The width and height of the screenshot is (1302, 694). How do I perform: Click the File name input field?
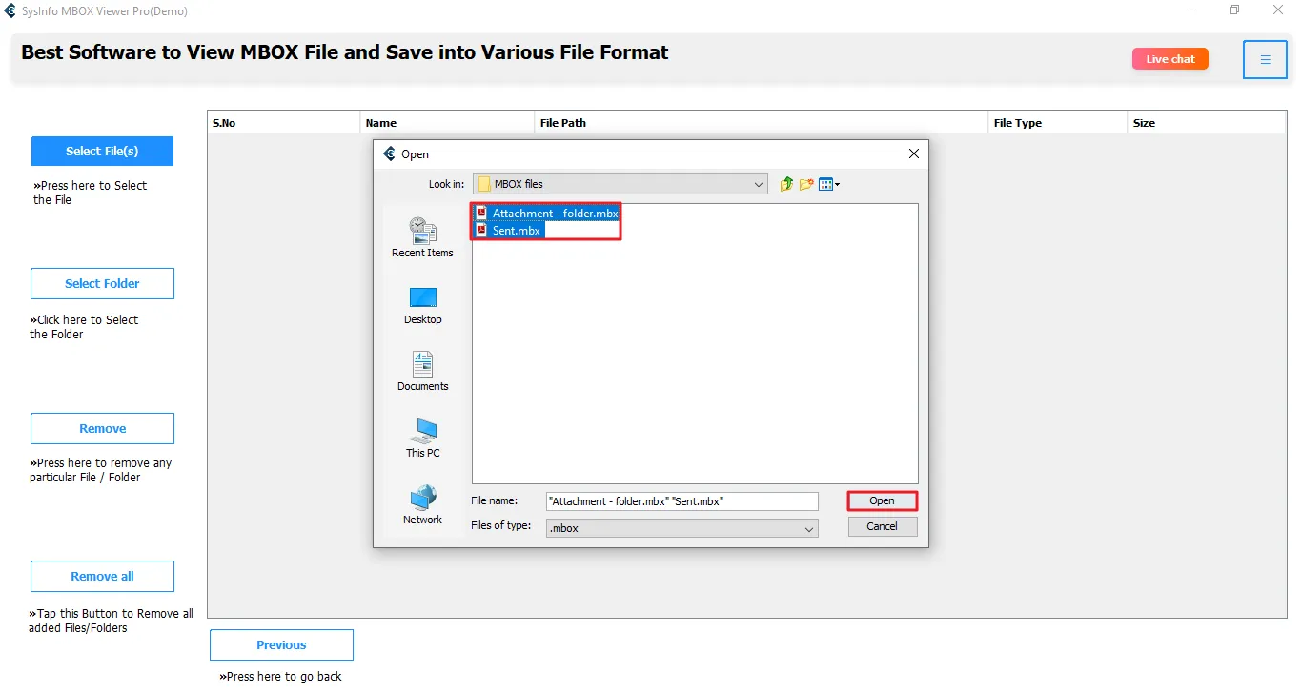[x=682, y=501]
